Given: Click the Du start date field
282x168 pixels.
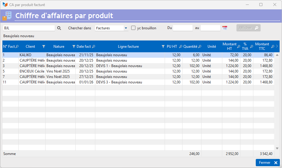Looking at the screenshot, I should [x=182, y=28].
